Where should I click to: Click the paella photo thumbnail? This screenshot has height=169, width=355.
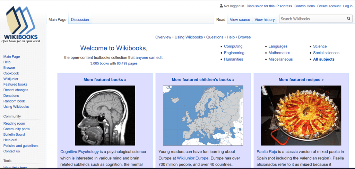point(301,115)
